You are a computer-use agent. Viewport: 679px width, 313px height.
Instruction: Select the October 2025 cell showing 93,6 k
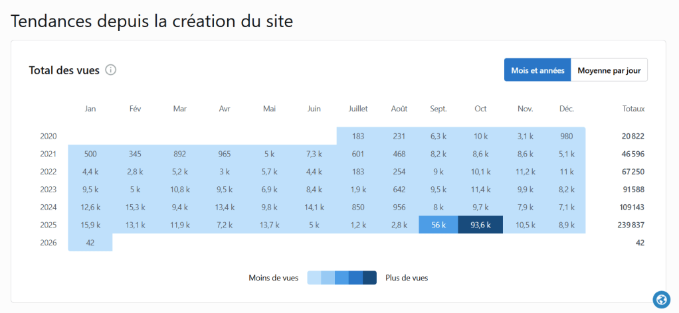coord(480,225)
